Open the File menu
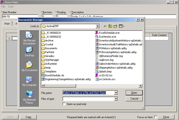Viewport: 179px width, 120px height. click(x=4, y=7)
